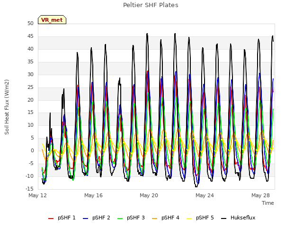The height and width of the screenshot is (227, 303).
Task: Click the Hukseflux legend label
Action: pos(243,218)
